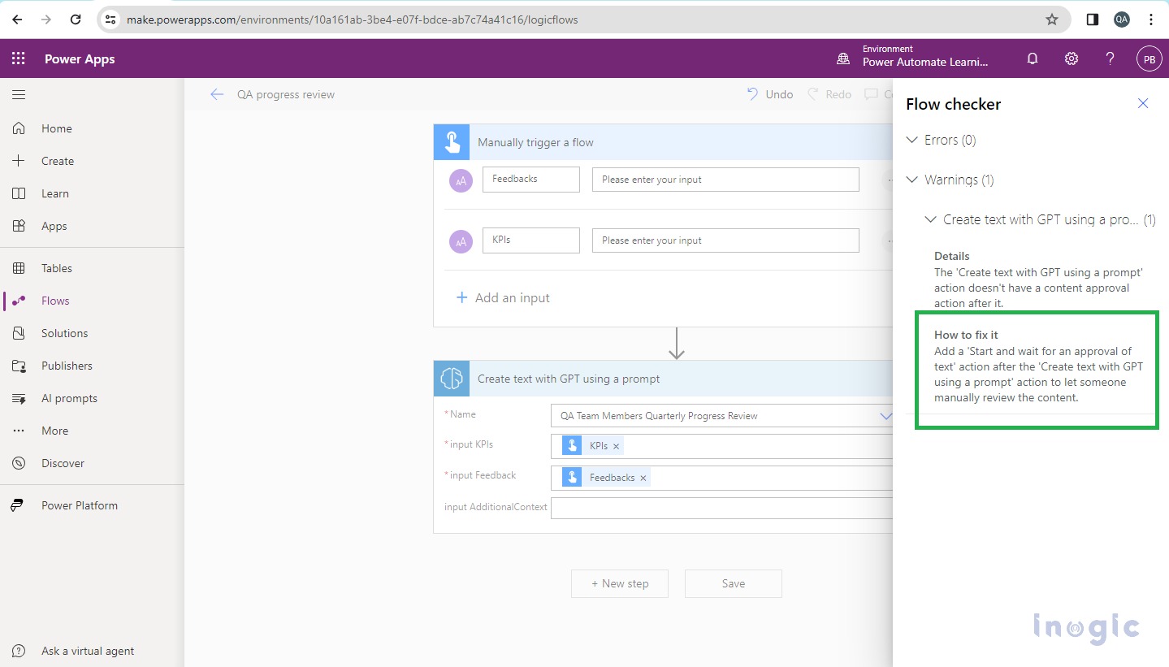This screenshot has width=1169, height=667.
Task: Click the notifications bell icon
Action: 1033,58
